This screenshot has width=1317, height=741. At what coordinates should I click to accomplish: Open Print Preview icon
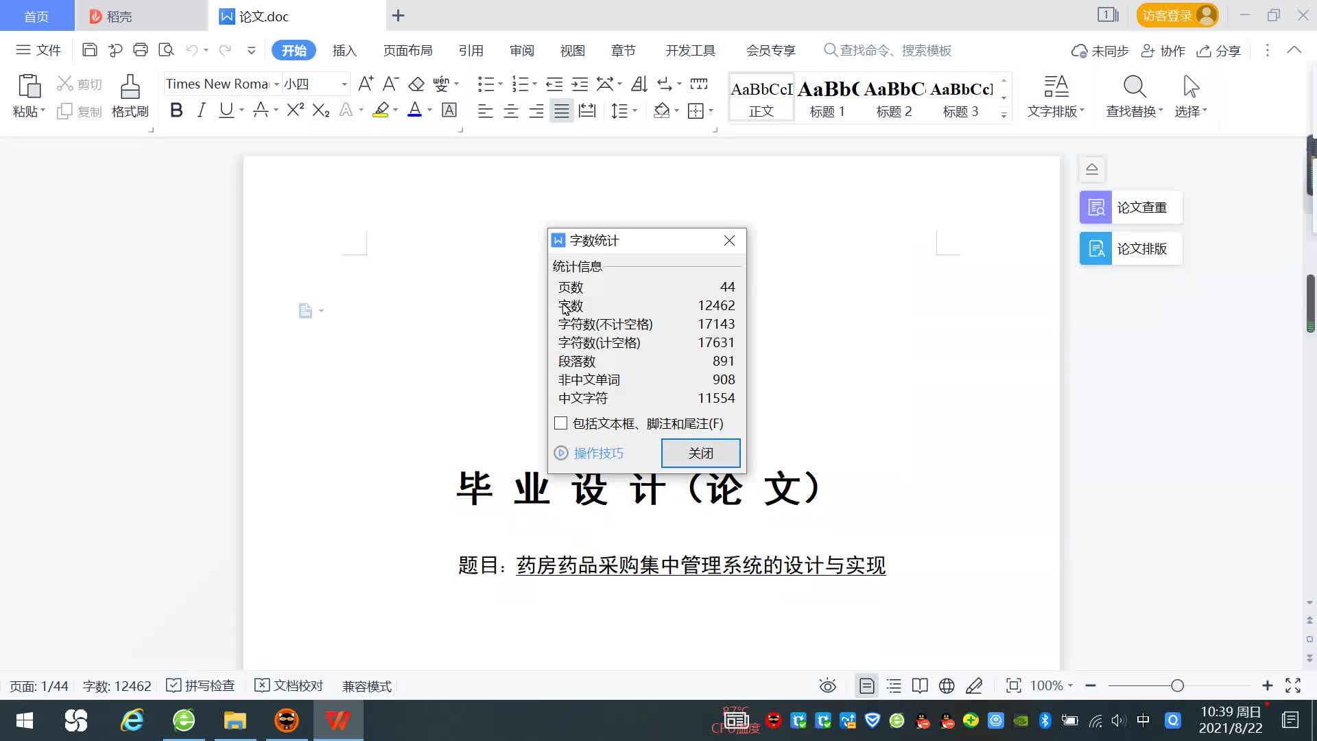tap(166, 50)
